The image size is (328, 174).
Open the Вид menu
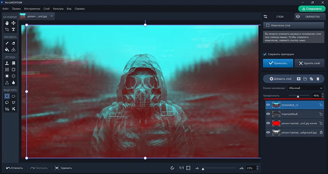point(69,9)
